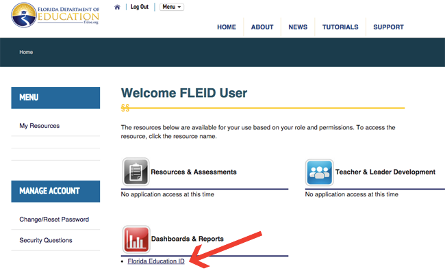The height and width of the screenshot is (275, 445).
Task: Click the Florida Department of Education logo
Action: coord(55,15)
